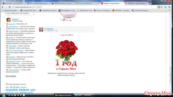173x97 pixels.
Task: Launch Internet Explorer from the quick launch bar
Action: [21, 95]
